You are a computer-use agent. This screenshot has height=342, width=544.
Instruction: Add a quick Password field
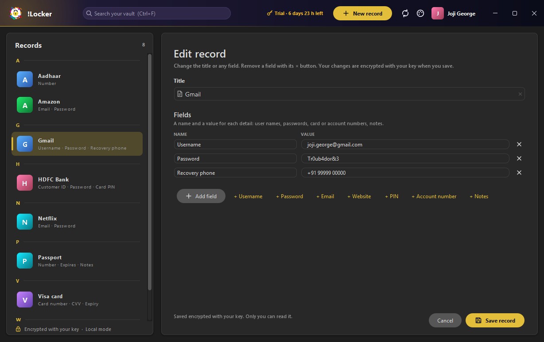pyautogui.click(x=290, y=196)
